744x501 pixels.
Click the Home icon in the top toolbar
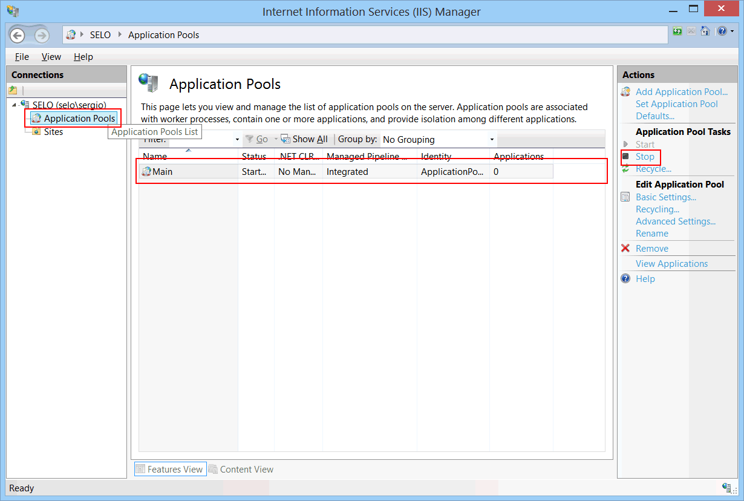[x=705, y=31]
